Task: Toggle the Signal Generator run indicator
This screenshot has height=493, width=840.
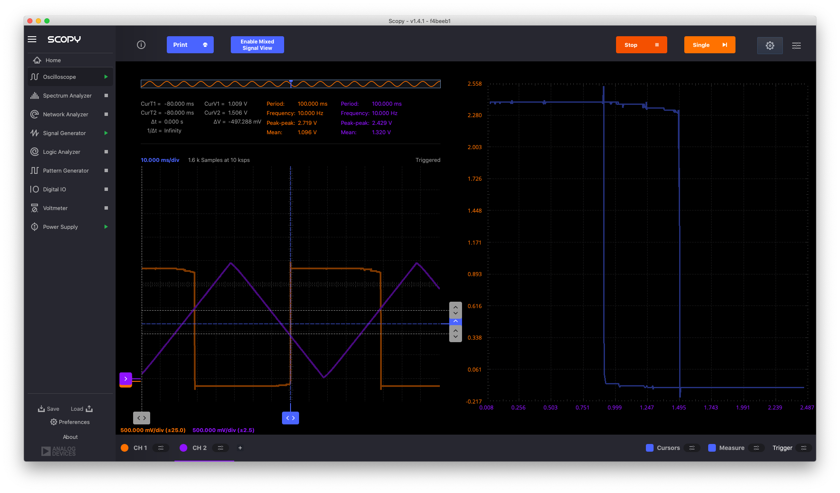Action: [106, 133]
